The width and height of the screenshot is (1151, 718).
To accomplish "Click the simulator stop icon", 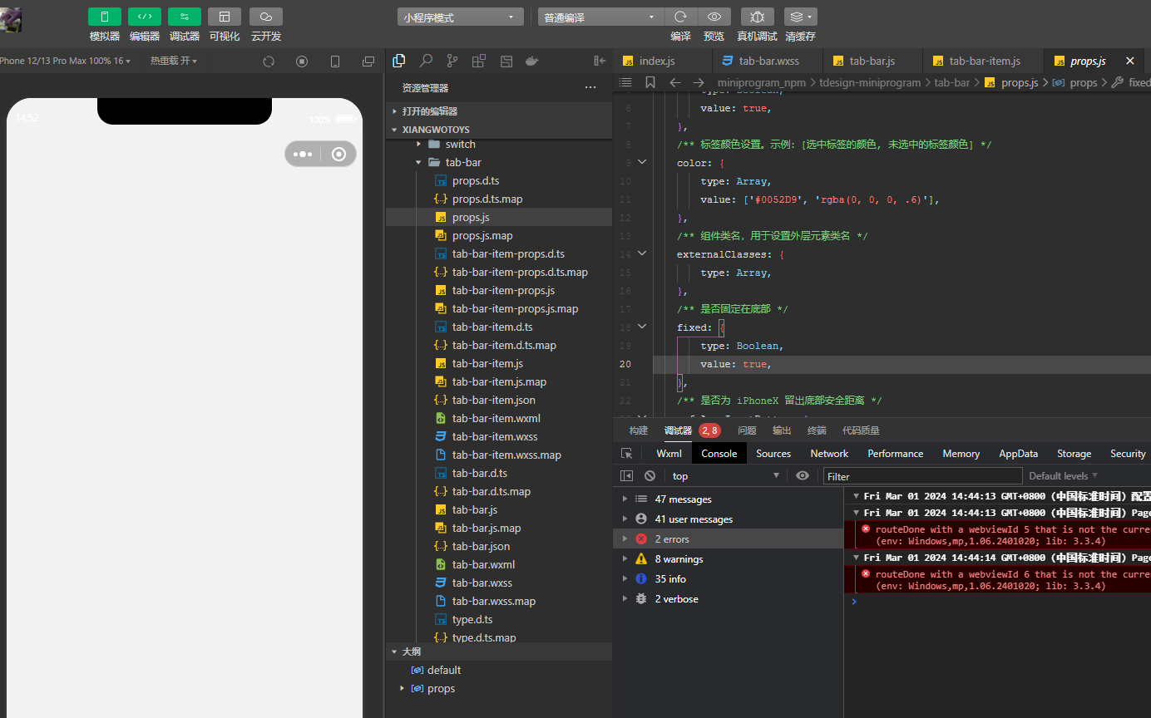I will point(302,61).
